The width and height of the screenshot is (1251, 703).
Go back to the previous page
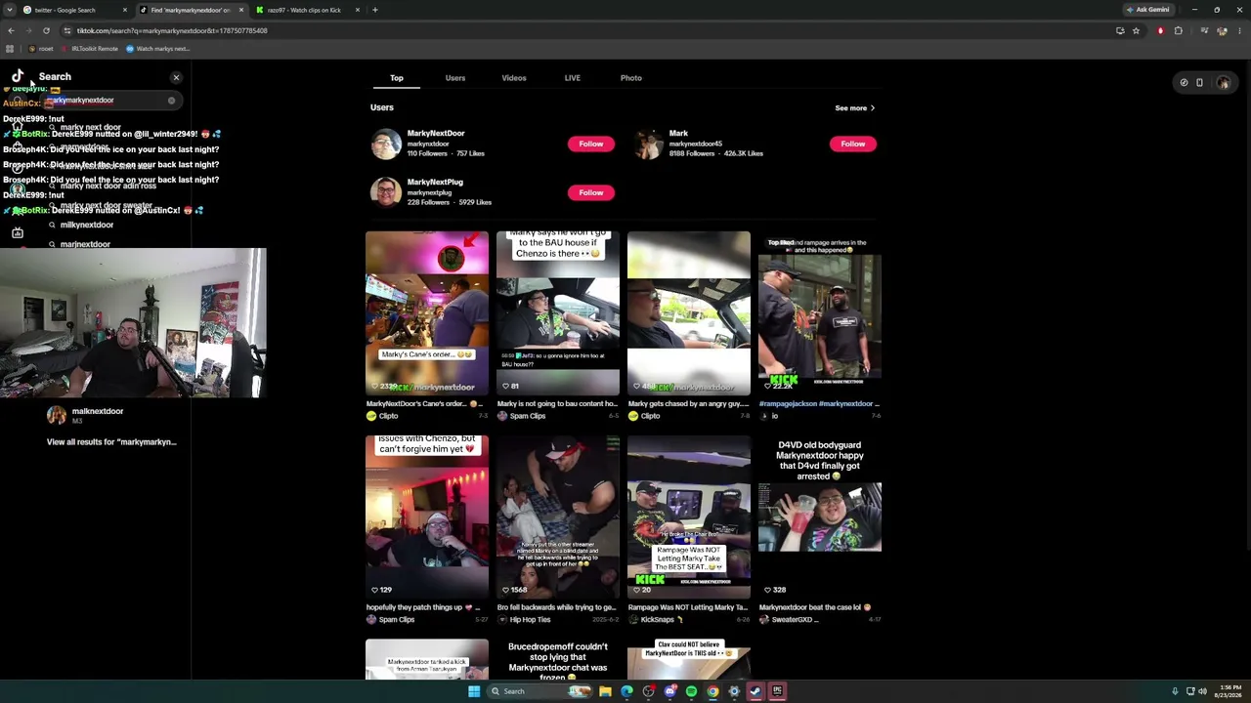pos(11,30)
